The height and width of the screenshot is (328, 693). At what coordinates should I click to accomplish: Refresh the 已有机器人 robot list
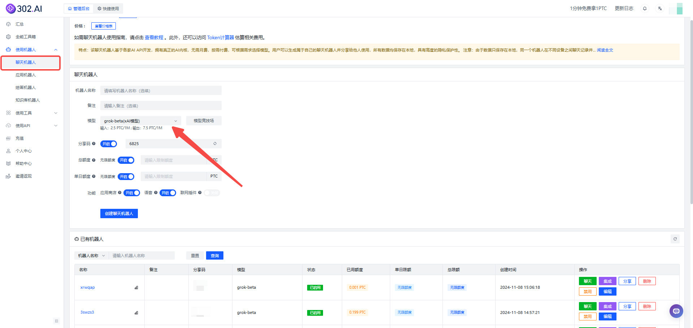click(x=675, y=239)
